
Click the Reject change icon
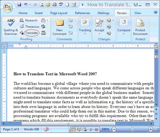tap(109, 20)
